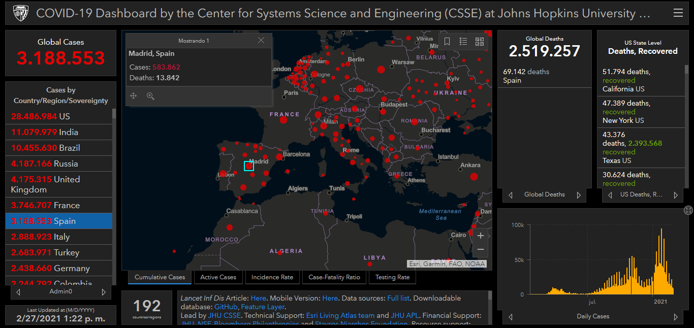Zoom out on the map with minus
The width and height of the screenshot is (694, 328).
[x=481, y=250]
